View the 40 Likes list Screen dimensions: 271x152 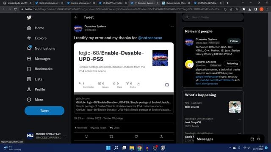click(115, 128)
